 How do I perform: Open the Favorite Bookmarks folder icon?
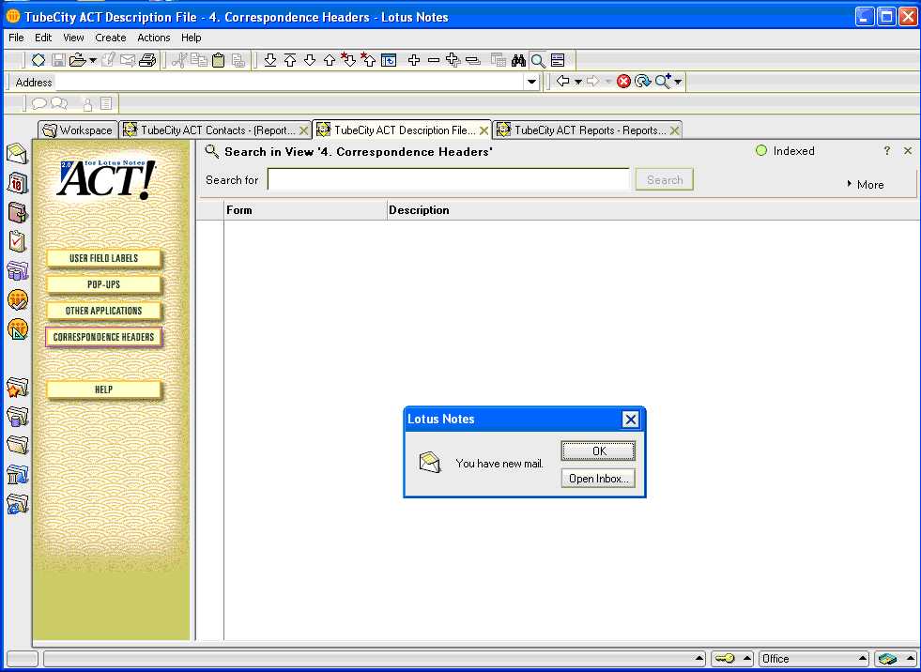17,388
